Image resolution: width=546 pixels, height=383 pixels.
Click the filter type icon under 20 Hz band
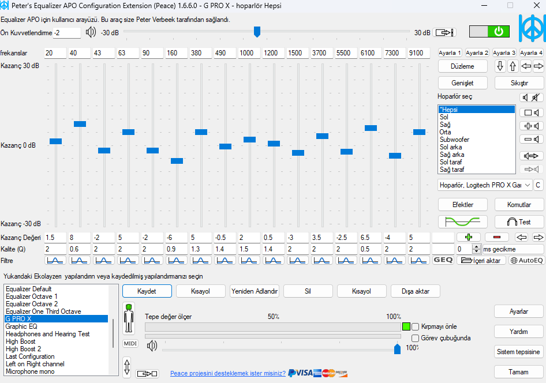55,260
